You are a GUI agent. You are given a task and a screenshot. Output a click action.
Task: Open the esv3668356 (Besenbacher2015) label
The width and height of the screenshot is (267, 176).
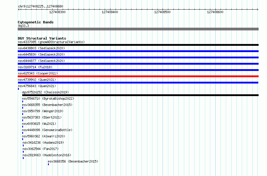point(73,161)
